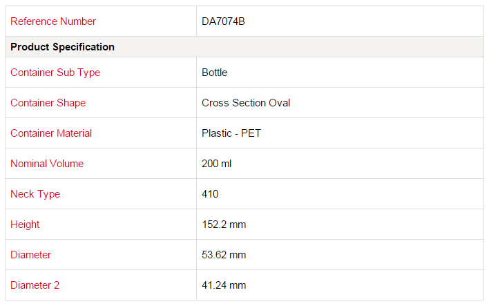Click the Neck Type label
This screenshot has height=306, width=489.
pos(35,194)
